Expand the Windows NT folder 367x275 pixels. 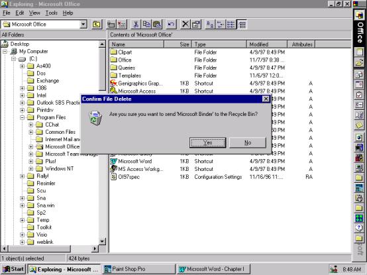(31, 169)
